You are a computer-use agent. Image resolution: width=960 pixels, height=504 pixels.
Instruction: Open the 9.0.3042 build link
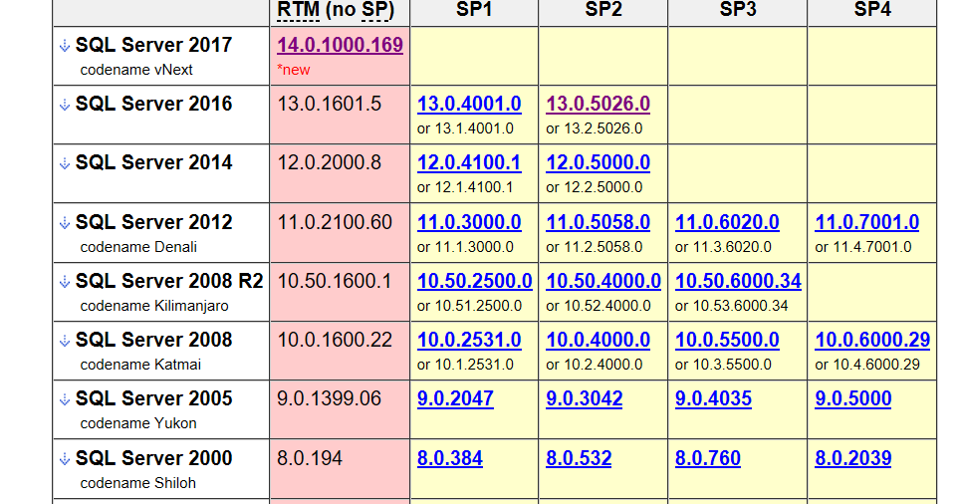[585, 398]
